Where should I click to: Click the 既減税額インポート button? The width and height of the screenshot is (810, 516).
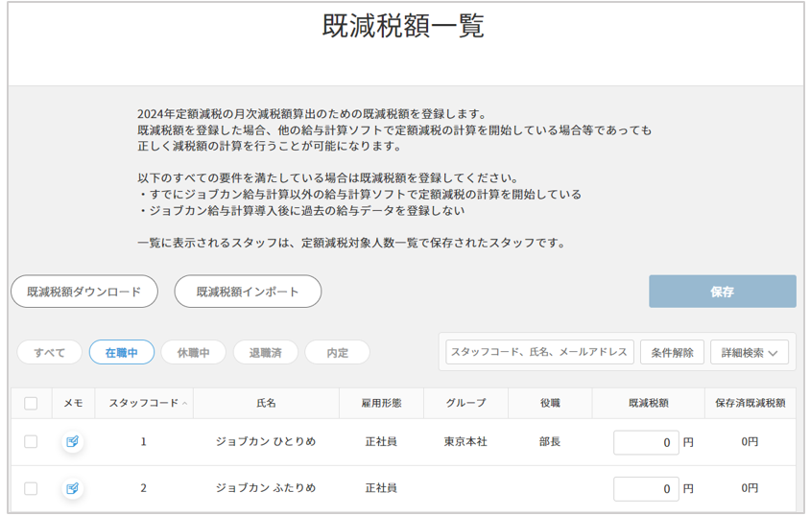pyautogui.click(x=248, y=292)
